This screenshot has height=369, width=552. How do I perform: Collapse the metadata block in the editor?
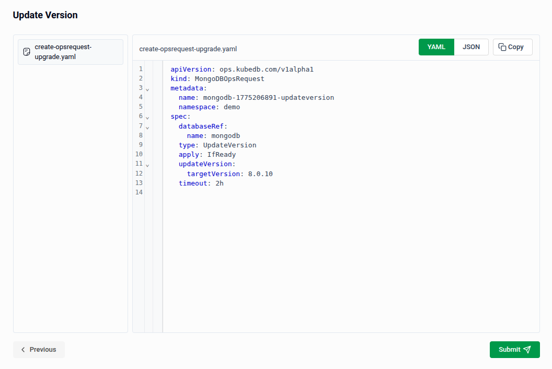(x=147, y=90)
